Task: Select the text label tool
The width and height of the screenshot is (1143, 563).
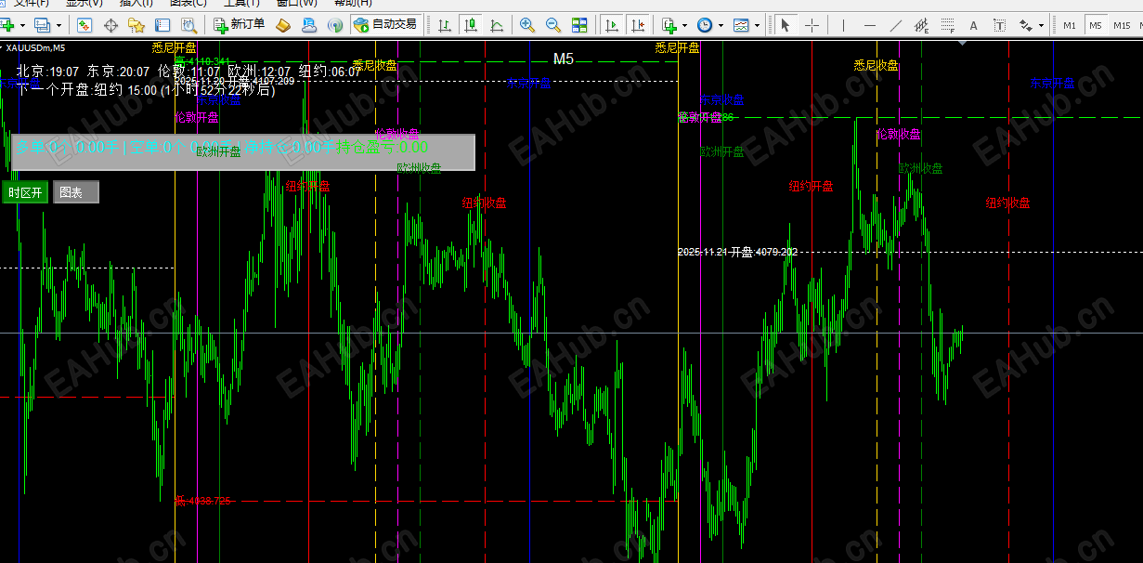Action: point(999,25)
